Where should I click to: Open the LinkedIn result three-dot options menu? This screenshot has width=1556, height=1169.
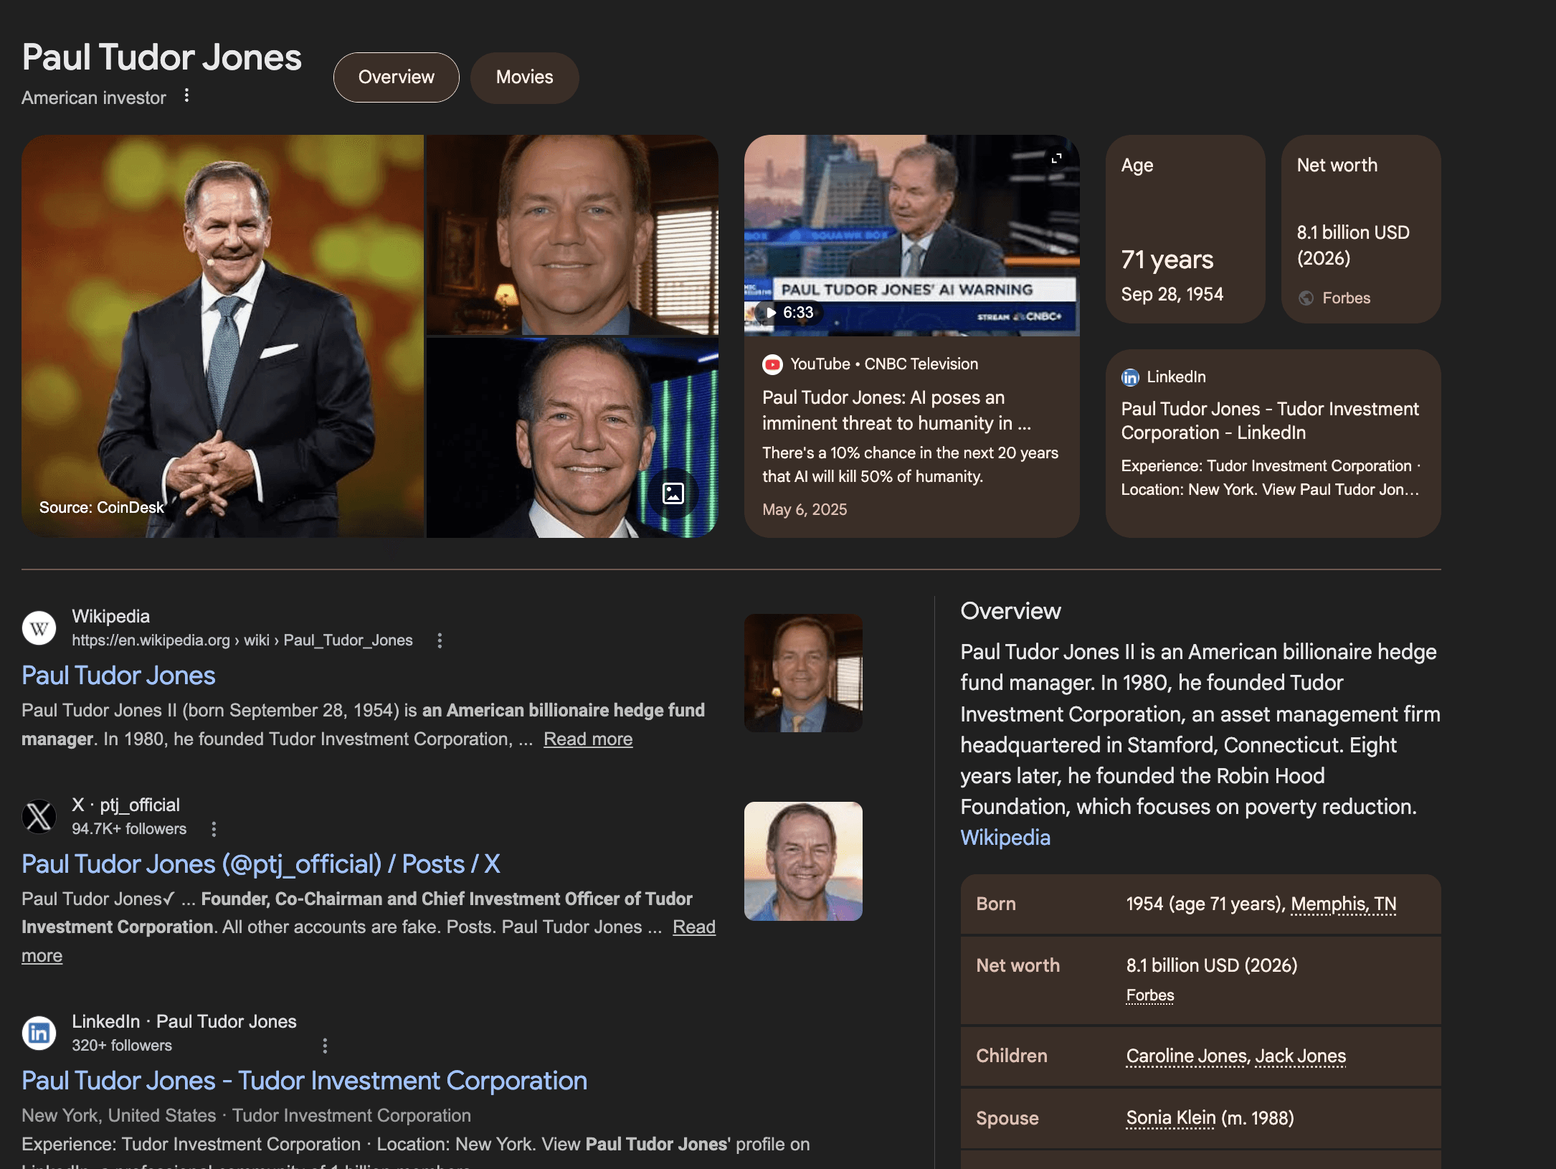coord(325,1046)
